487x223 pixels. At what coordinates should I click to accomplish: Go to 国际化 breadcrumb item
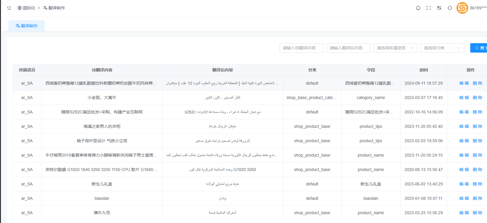click(29, 8)
